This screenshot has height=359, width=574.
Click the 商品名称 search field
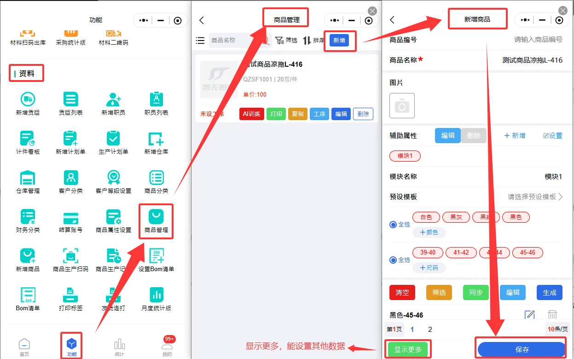(x=235, y=41)
